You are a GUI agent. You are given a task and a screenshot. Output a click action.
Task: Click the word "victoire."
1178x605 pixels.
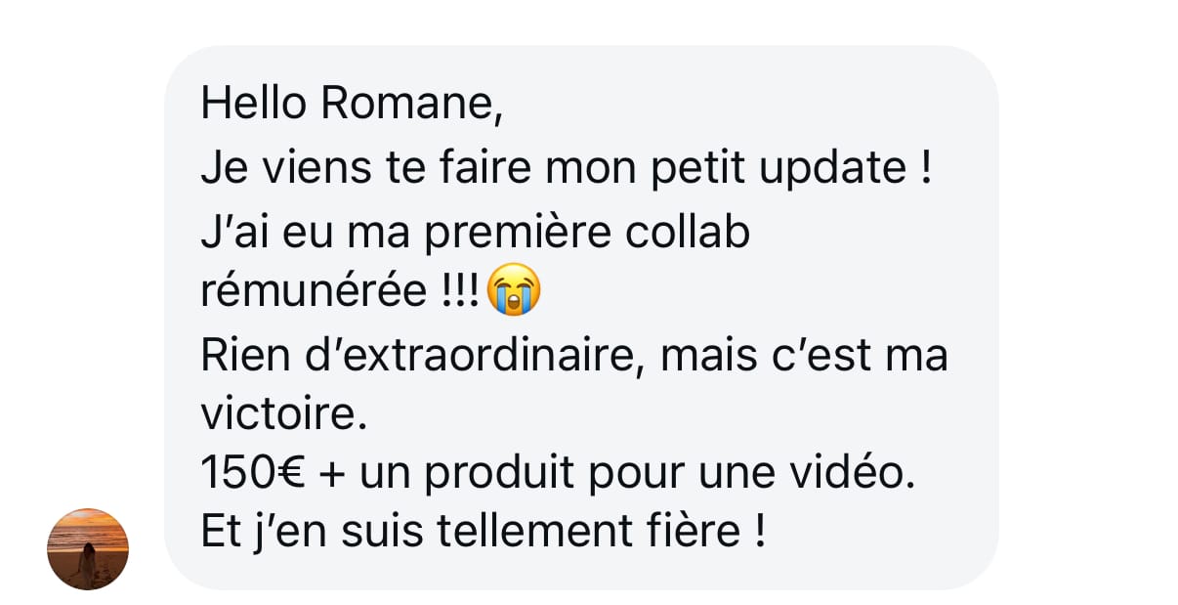pyautogui.click(x=283, y=415)
